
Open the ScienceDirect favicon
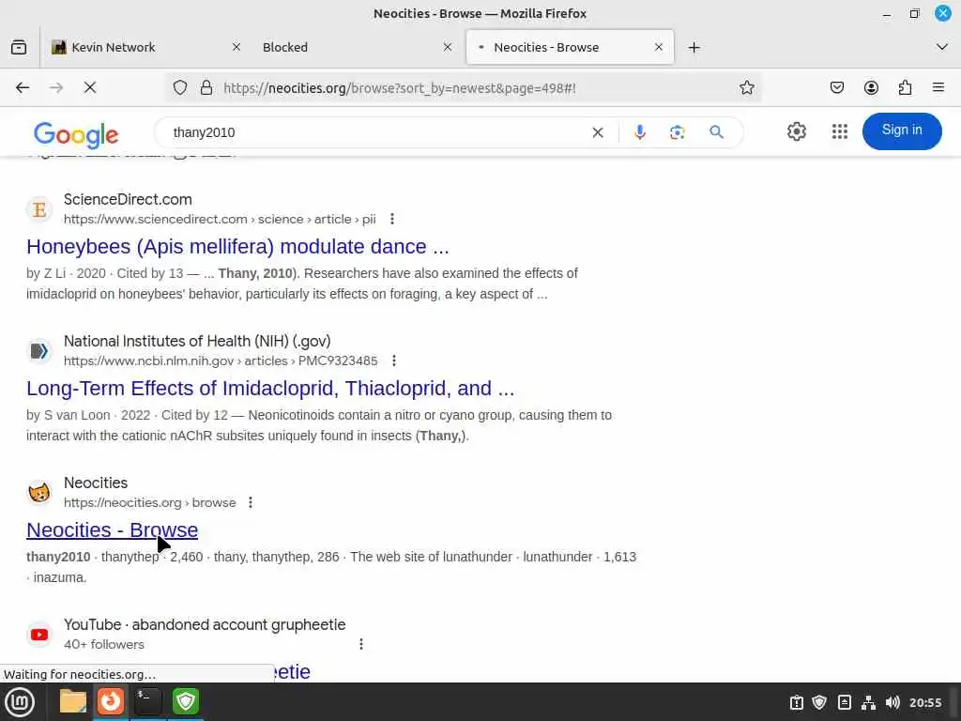click(x=39, y=209)
